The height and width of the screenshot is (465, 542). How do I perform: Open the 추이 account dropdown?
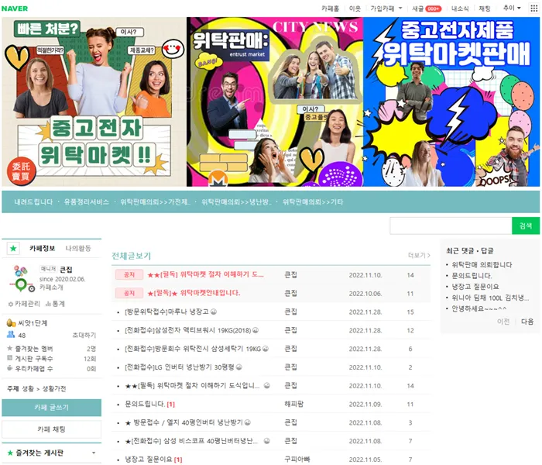point(512,8)
